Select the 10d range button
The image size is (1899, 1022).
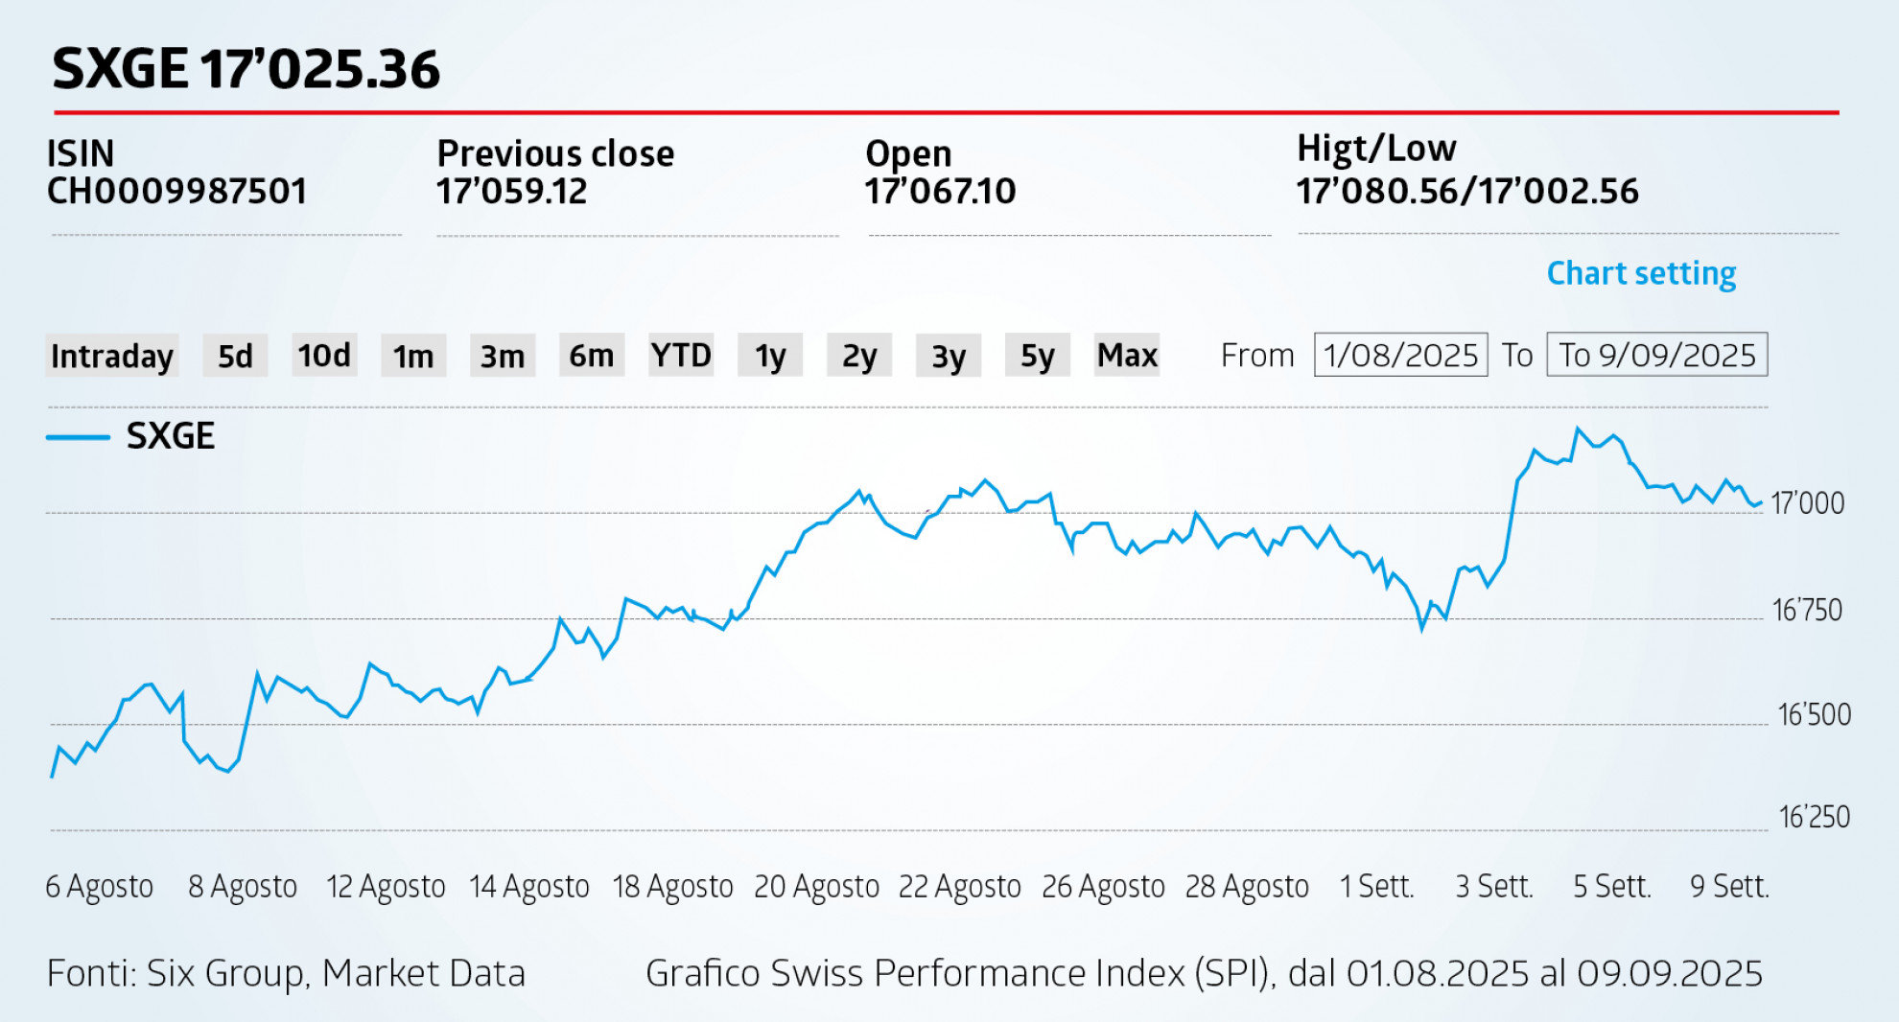(x=324, y=356)
